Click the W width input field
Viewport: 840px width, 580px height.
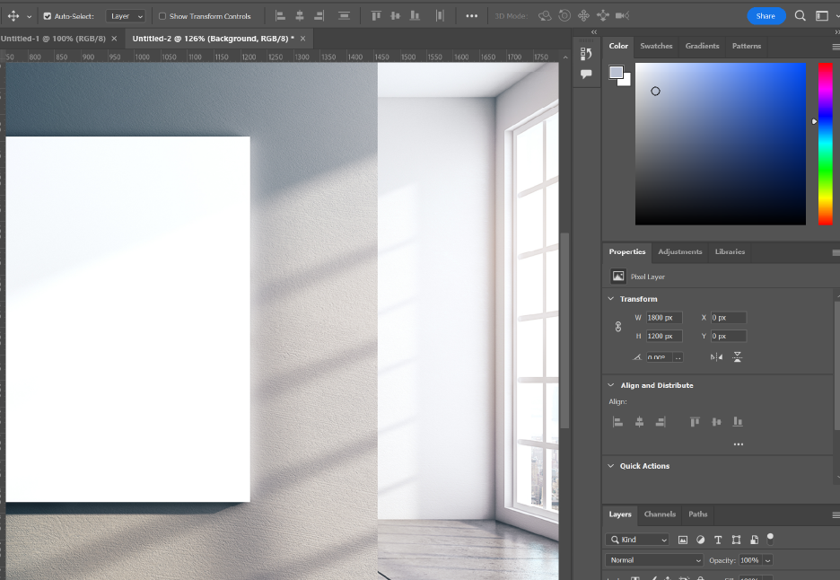664,318
